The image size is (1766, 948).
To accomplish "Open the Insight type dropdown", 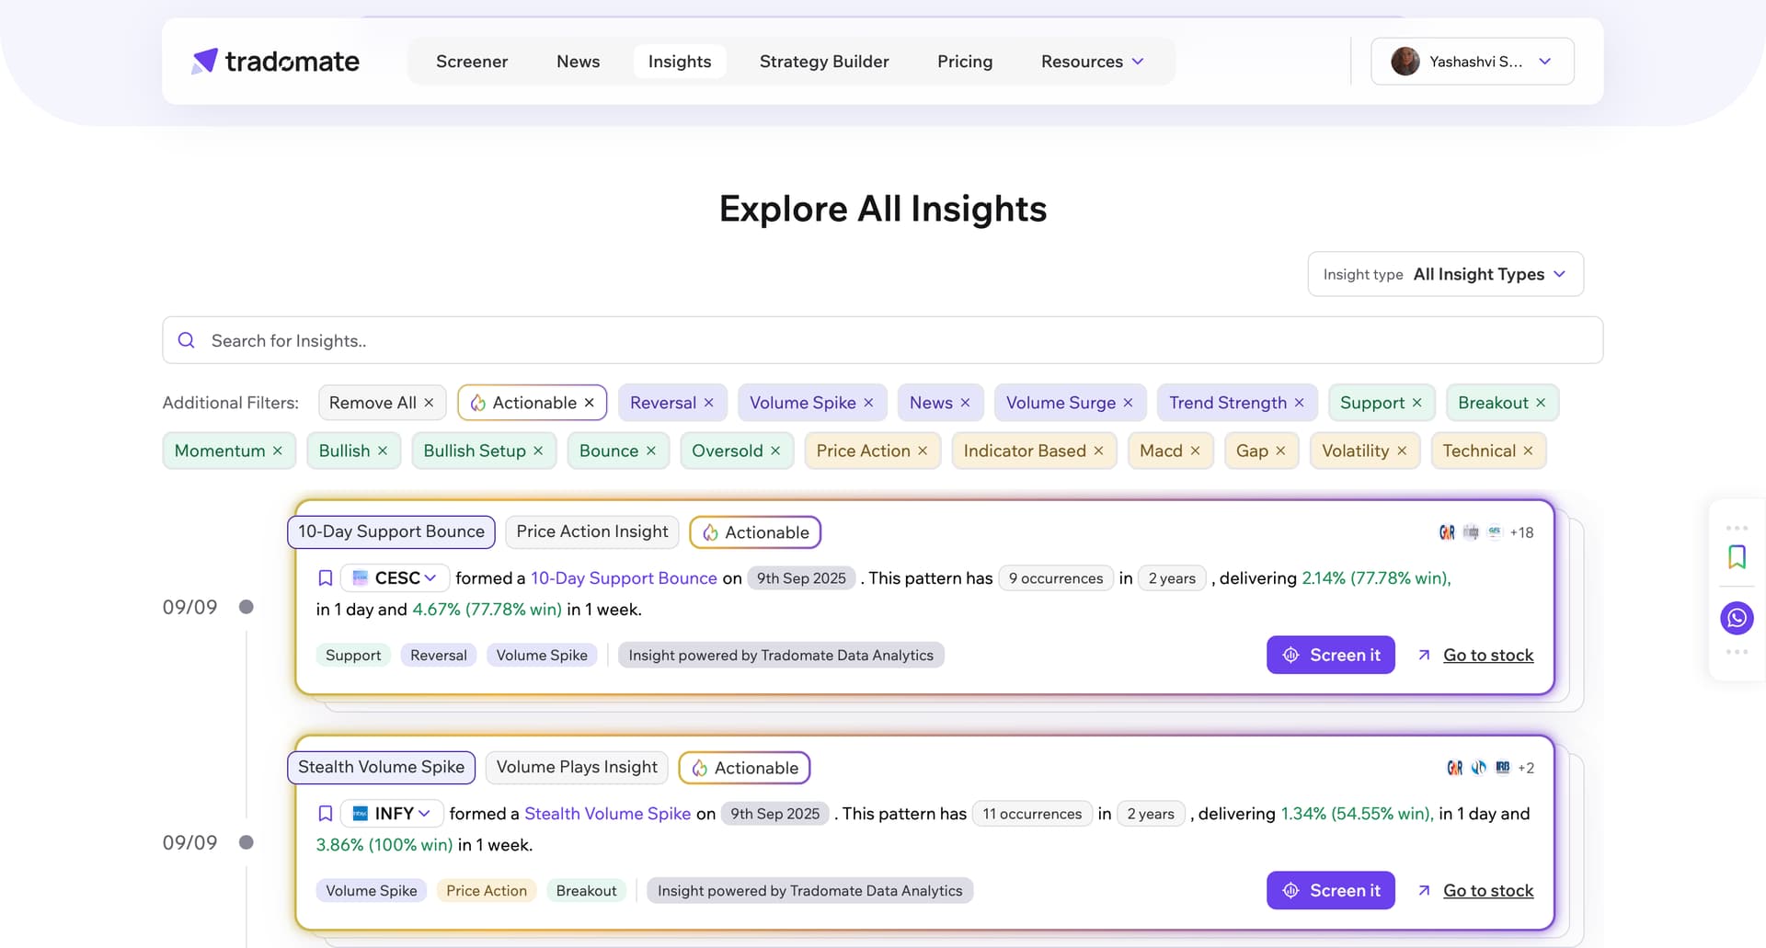I will [x=1446, y=274].
